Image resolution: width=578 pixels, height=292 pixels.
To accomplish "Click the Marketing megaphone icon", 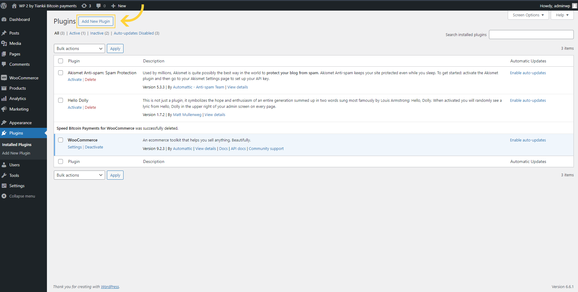I will [4, 109].
